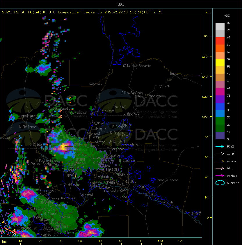
Task: Select the white 30HM arrow icon
Action: pyautogui.click(x=220, y=154)
